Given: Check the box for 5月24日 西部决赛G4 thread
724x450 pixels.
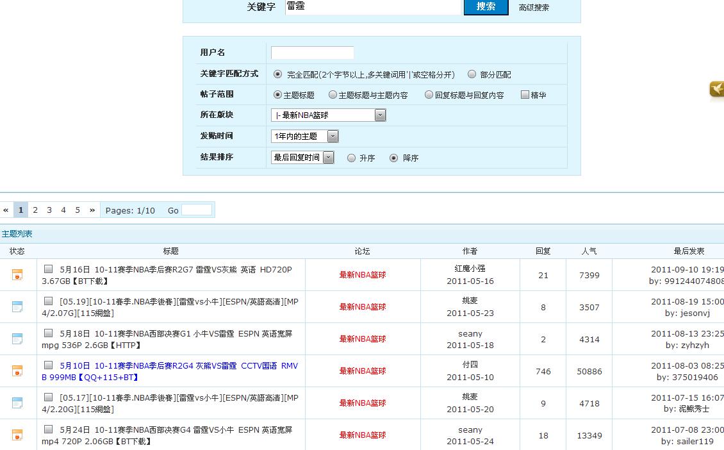Looking at the screenshot, I should (x=48, y=429).
